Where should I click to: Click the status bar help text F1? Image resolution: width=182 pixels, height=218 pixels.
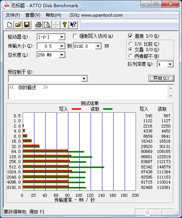coord(24,212)
